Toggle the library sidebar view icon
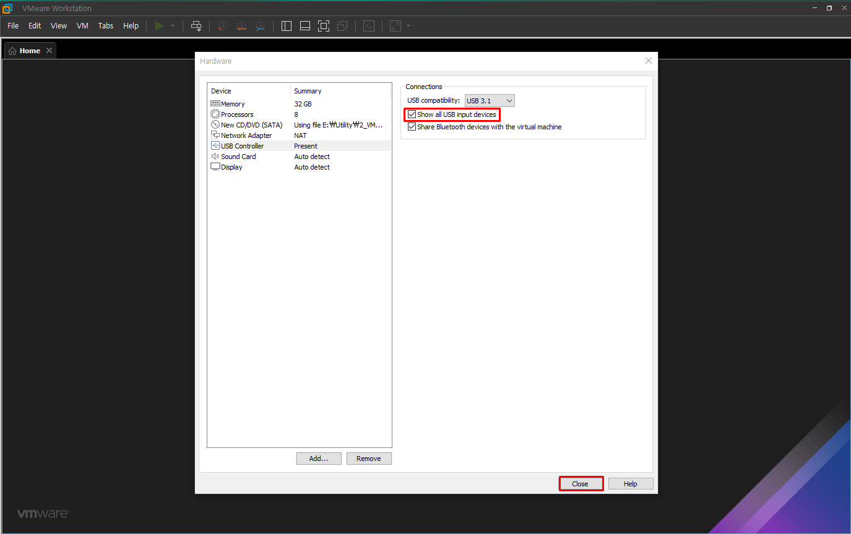This screenshot has width=851, height=534. [287, 26]
